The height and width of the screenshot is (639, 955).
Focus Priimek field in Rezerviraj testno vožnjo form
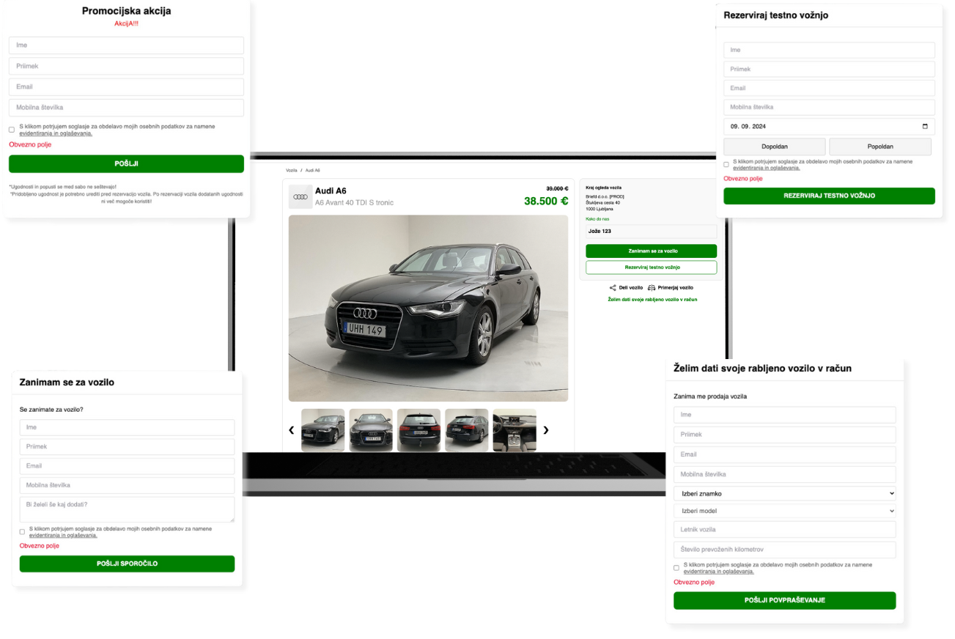[829, 69]
